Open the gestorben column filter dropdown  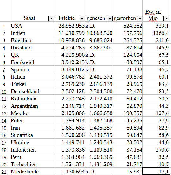[140, 18]
